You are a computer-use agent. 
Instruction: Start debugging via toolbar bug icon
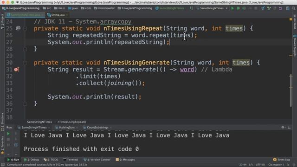tap(238, 8)
